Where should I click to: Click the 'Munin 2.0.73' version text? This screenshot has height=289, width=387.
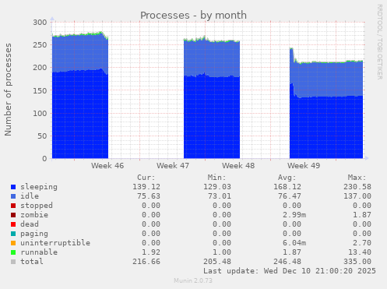point(193,280)
